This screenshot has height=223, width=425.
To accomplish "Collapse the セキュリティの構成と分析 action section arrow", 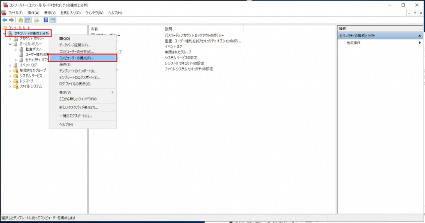I will (420, 36).
